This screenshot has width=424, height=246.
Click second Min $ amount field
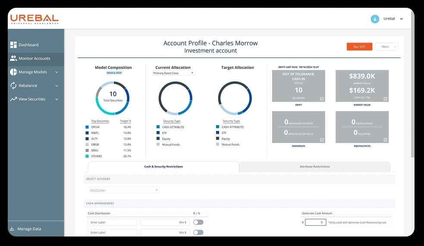(x=165, y=232)
